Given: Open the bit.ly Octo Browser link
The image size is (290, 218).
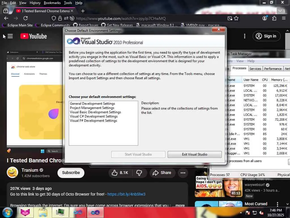Looking at the screenshot, I should (x=126, y=194).
